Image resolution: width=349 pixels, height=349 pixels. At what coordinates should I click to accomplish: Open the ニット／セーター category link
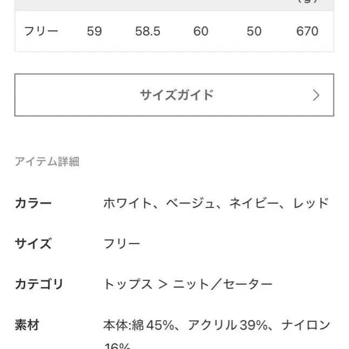(223, 284)
